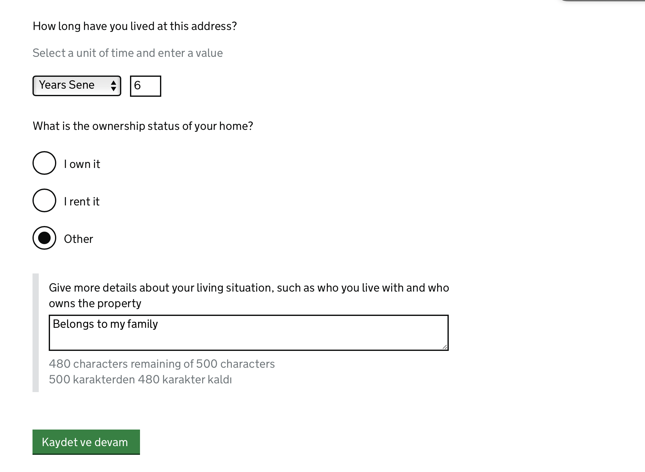Focus the duration value field showing 6
The height and width of the screenshot is (472, 645).
pos(145,86)
